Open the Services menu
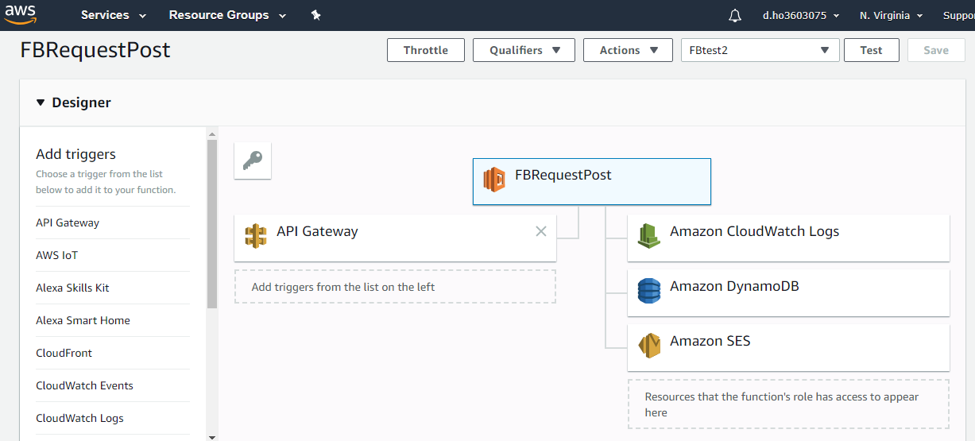The width and height of the screenshot is (975, 441). (x=114, y=15)
